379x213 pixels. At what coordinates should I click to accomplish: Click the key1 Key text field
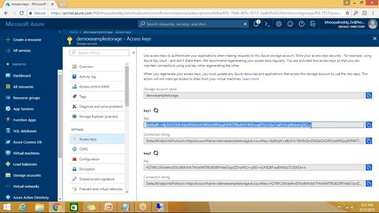pos(254,125)
